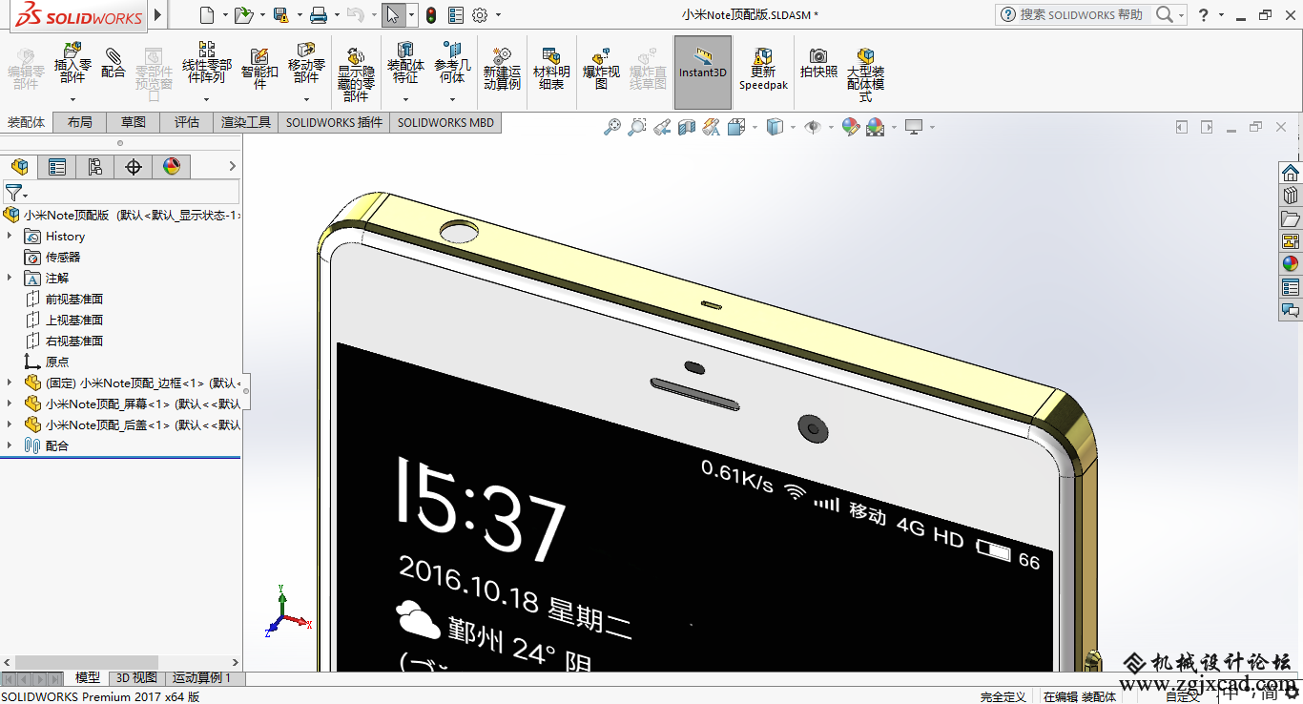Open the 运动算例 1 bottom tab

(x=202, y=678)
